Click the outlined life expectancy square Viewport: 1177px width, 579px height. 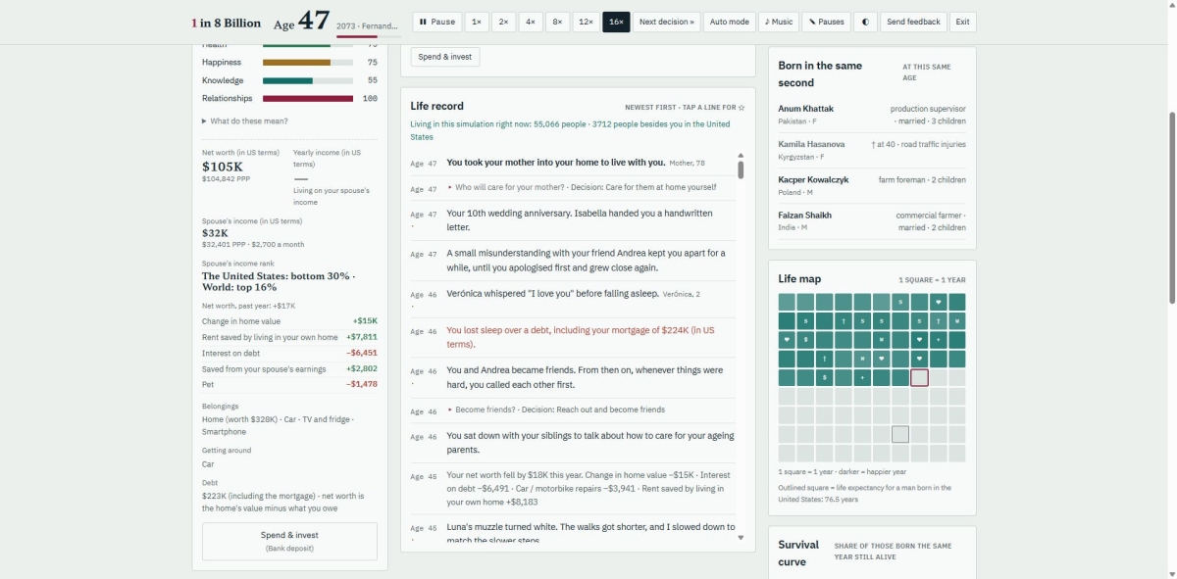(x=899, y=434)
